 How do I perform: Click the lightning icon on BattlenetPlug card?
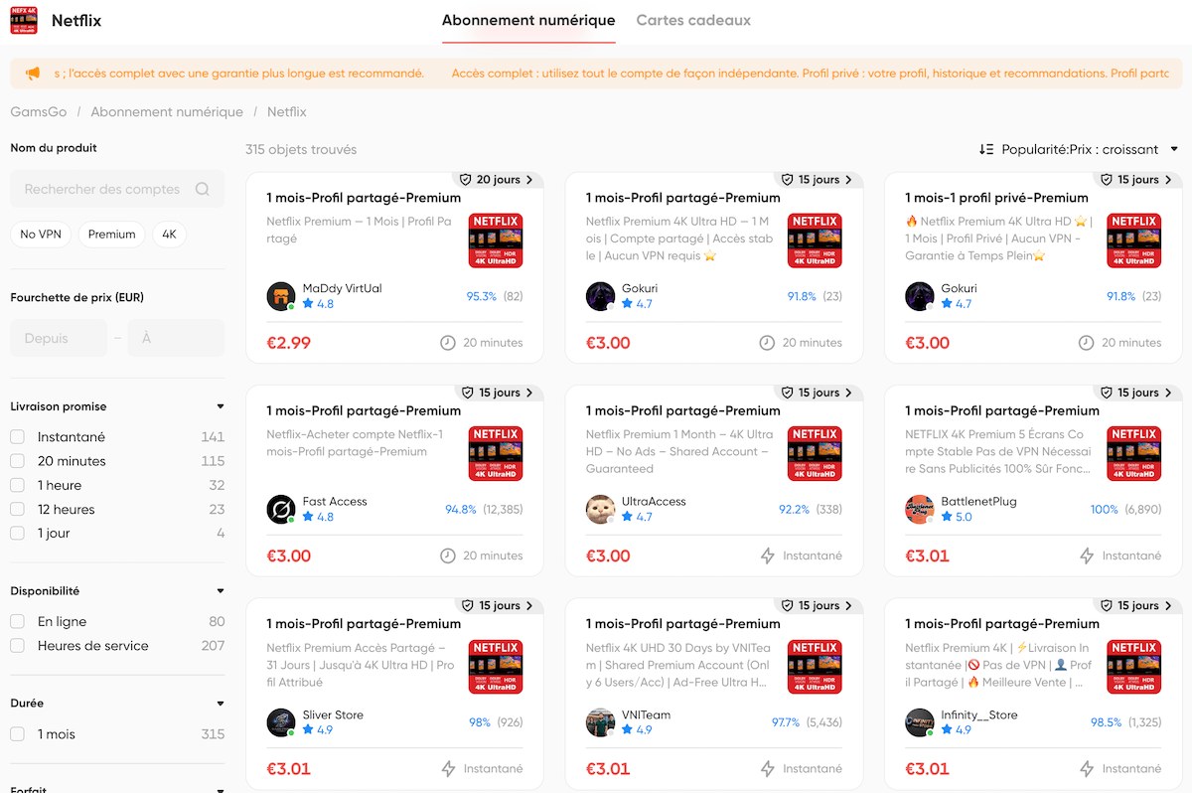(1087, 555)
